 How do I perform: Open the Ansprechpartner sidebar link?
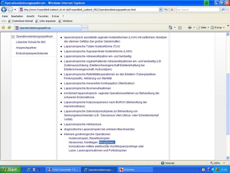[26, 48]
